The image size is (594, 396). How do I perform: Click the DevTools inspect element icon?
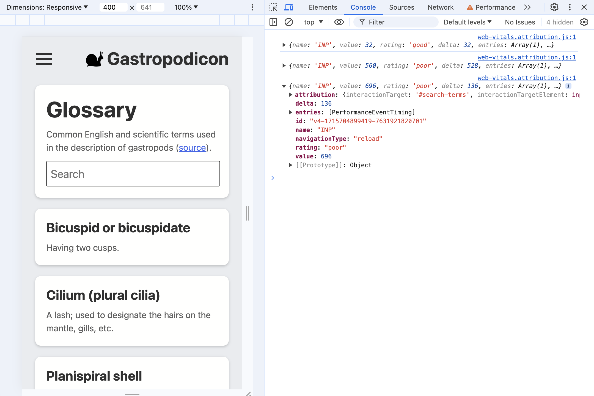point(274,7)
